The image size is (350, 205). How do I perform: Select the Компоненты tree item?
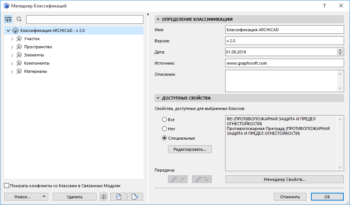point(37,64)
